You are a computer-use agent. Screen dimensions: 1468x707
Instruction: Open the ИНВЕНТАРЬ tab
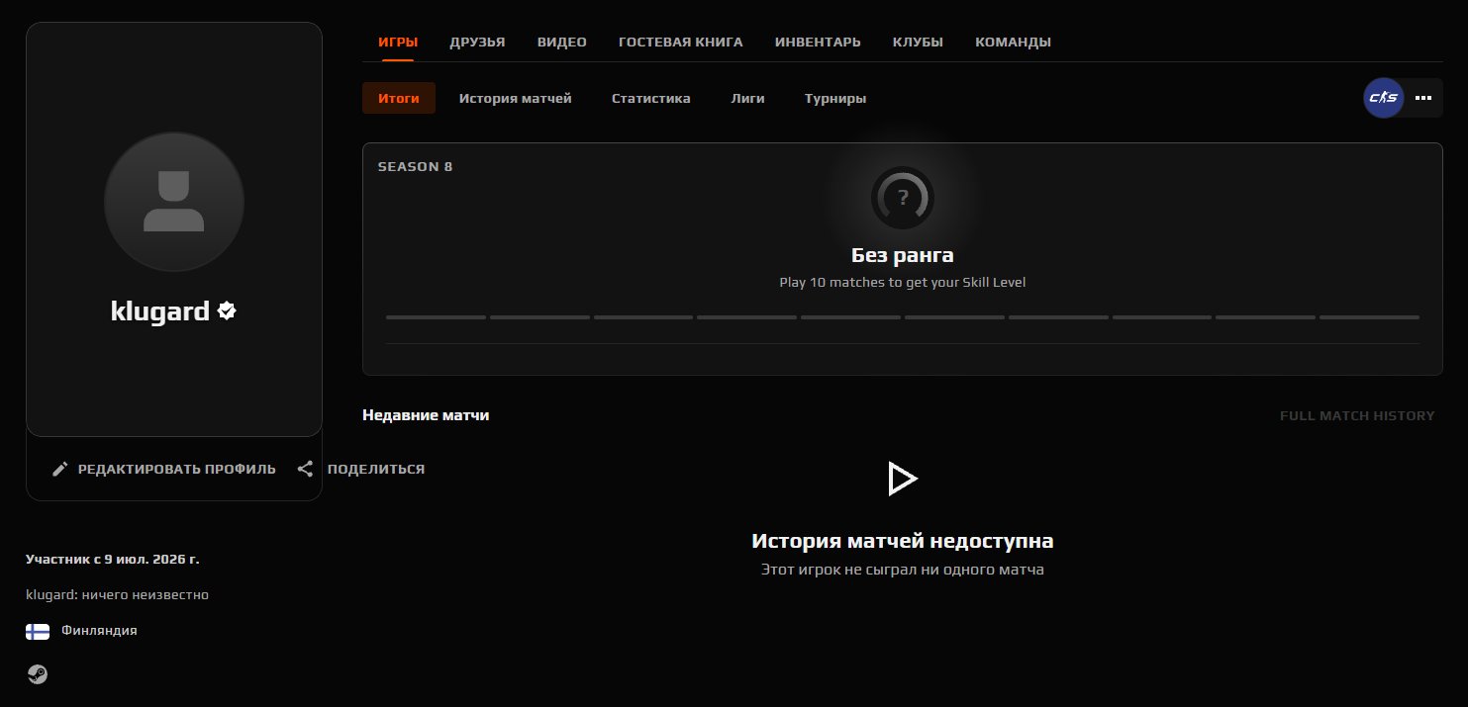tap(818, 43)
